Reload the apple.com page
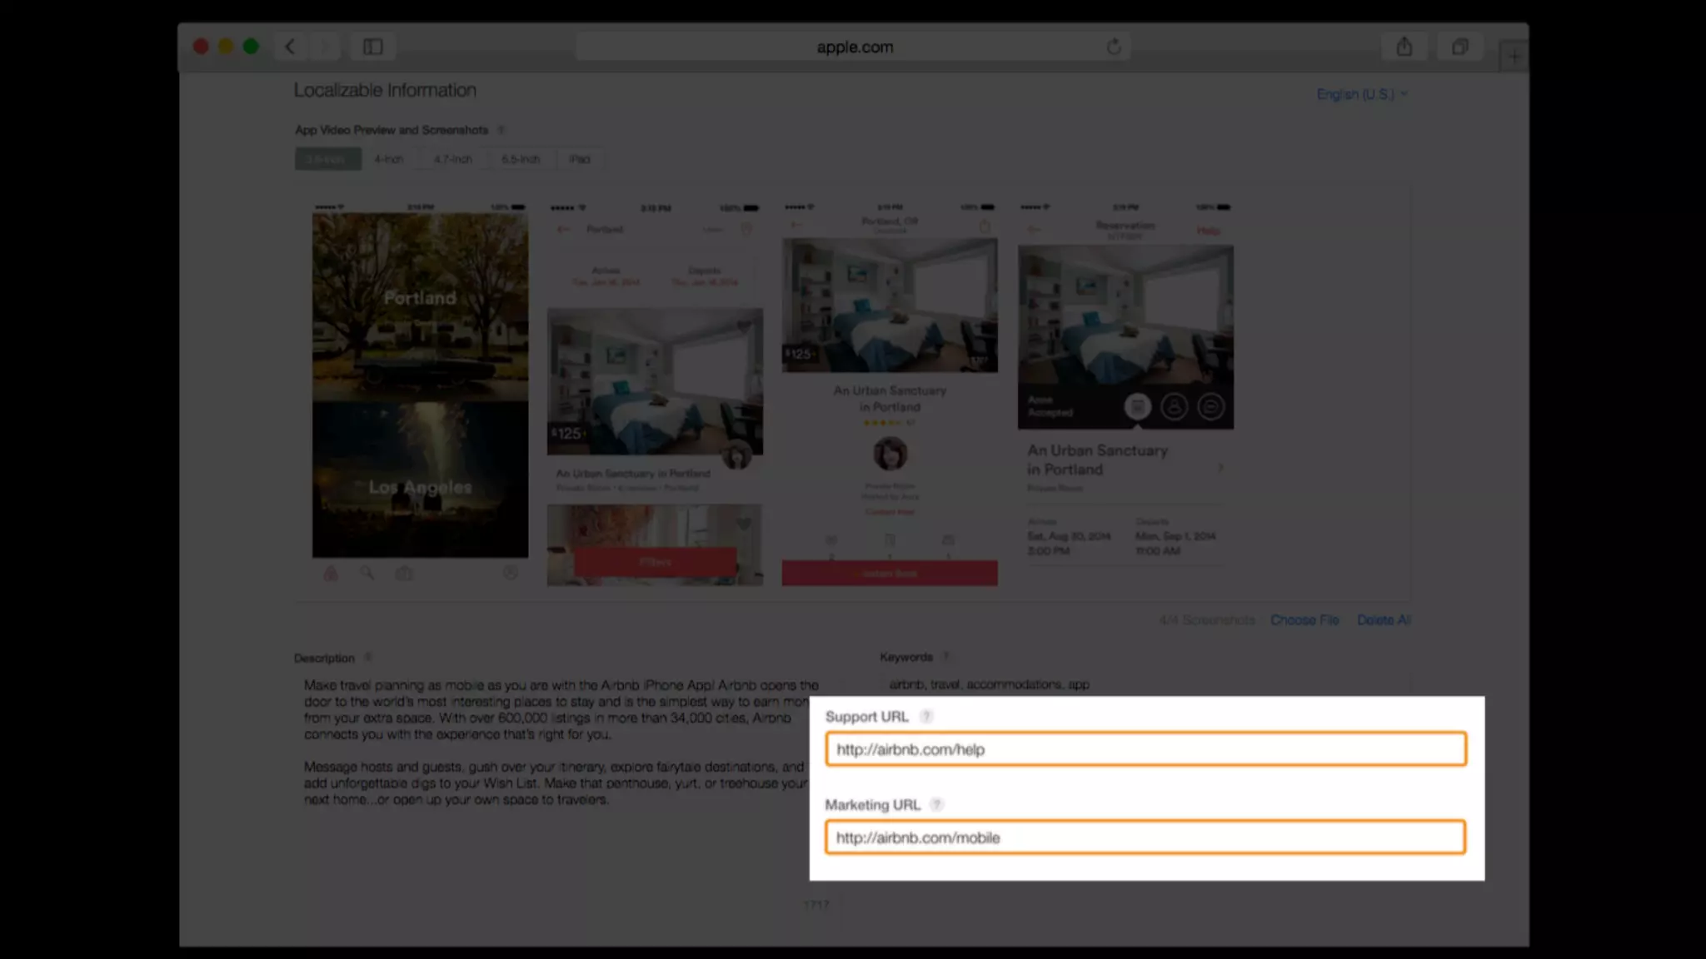The height and width of the screenshot is (959, 1706). pos(1114,47)
